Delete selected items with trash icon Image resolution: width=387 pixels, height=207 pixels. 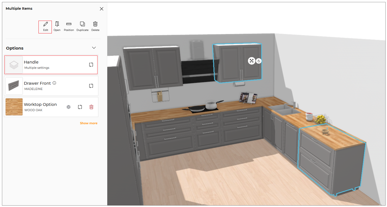tap(95, 24)
